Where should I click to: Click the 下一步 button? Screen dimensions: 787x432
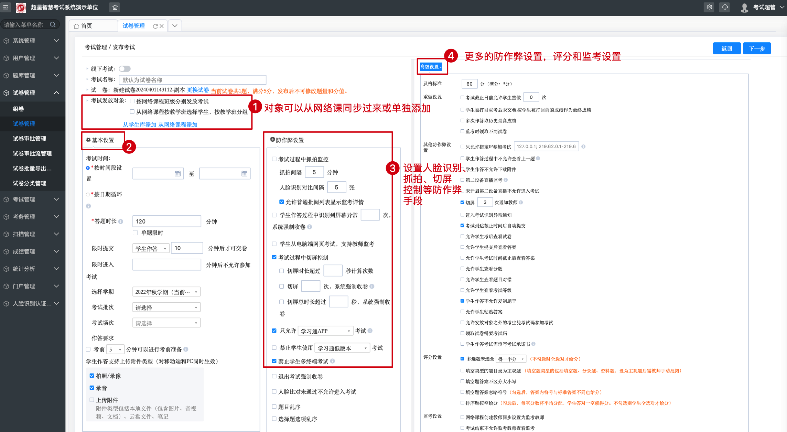756,48
